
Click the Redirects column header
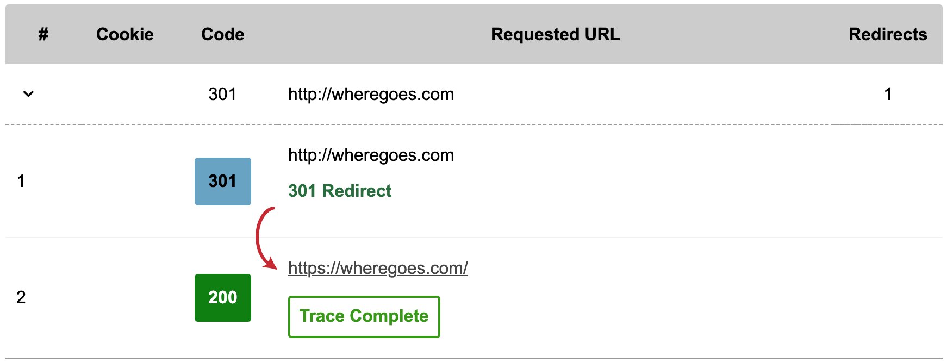[x=888, y=34]
